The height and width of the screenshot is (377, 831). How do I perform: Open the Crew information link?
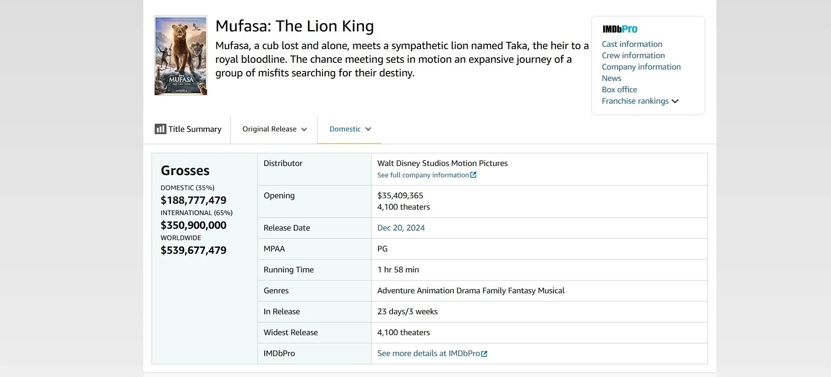click(633, 55)
